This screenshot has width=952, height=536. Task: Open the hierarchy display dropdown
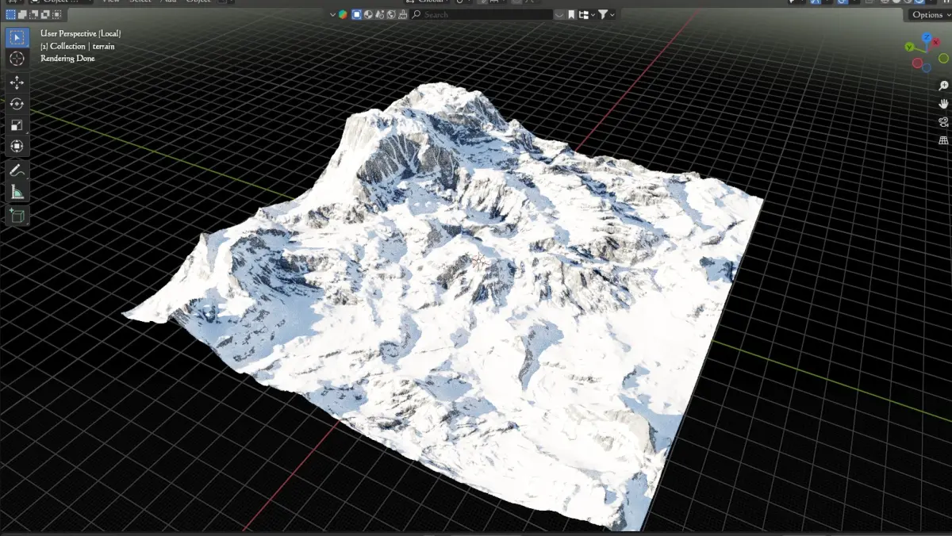(587, 14)
